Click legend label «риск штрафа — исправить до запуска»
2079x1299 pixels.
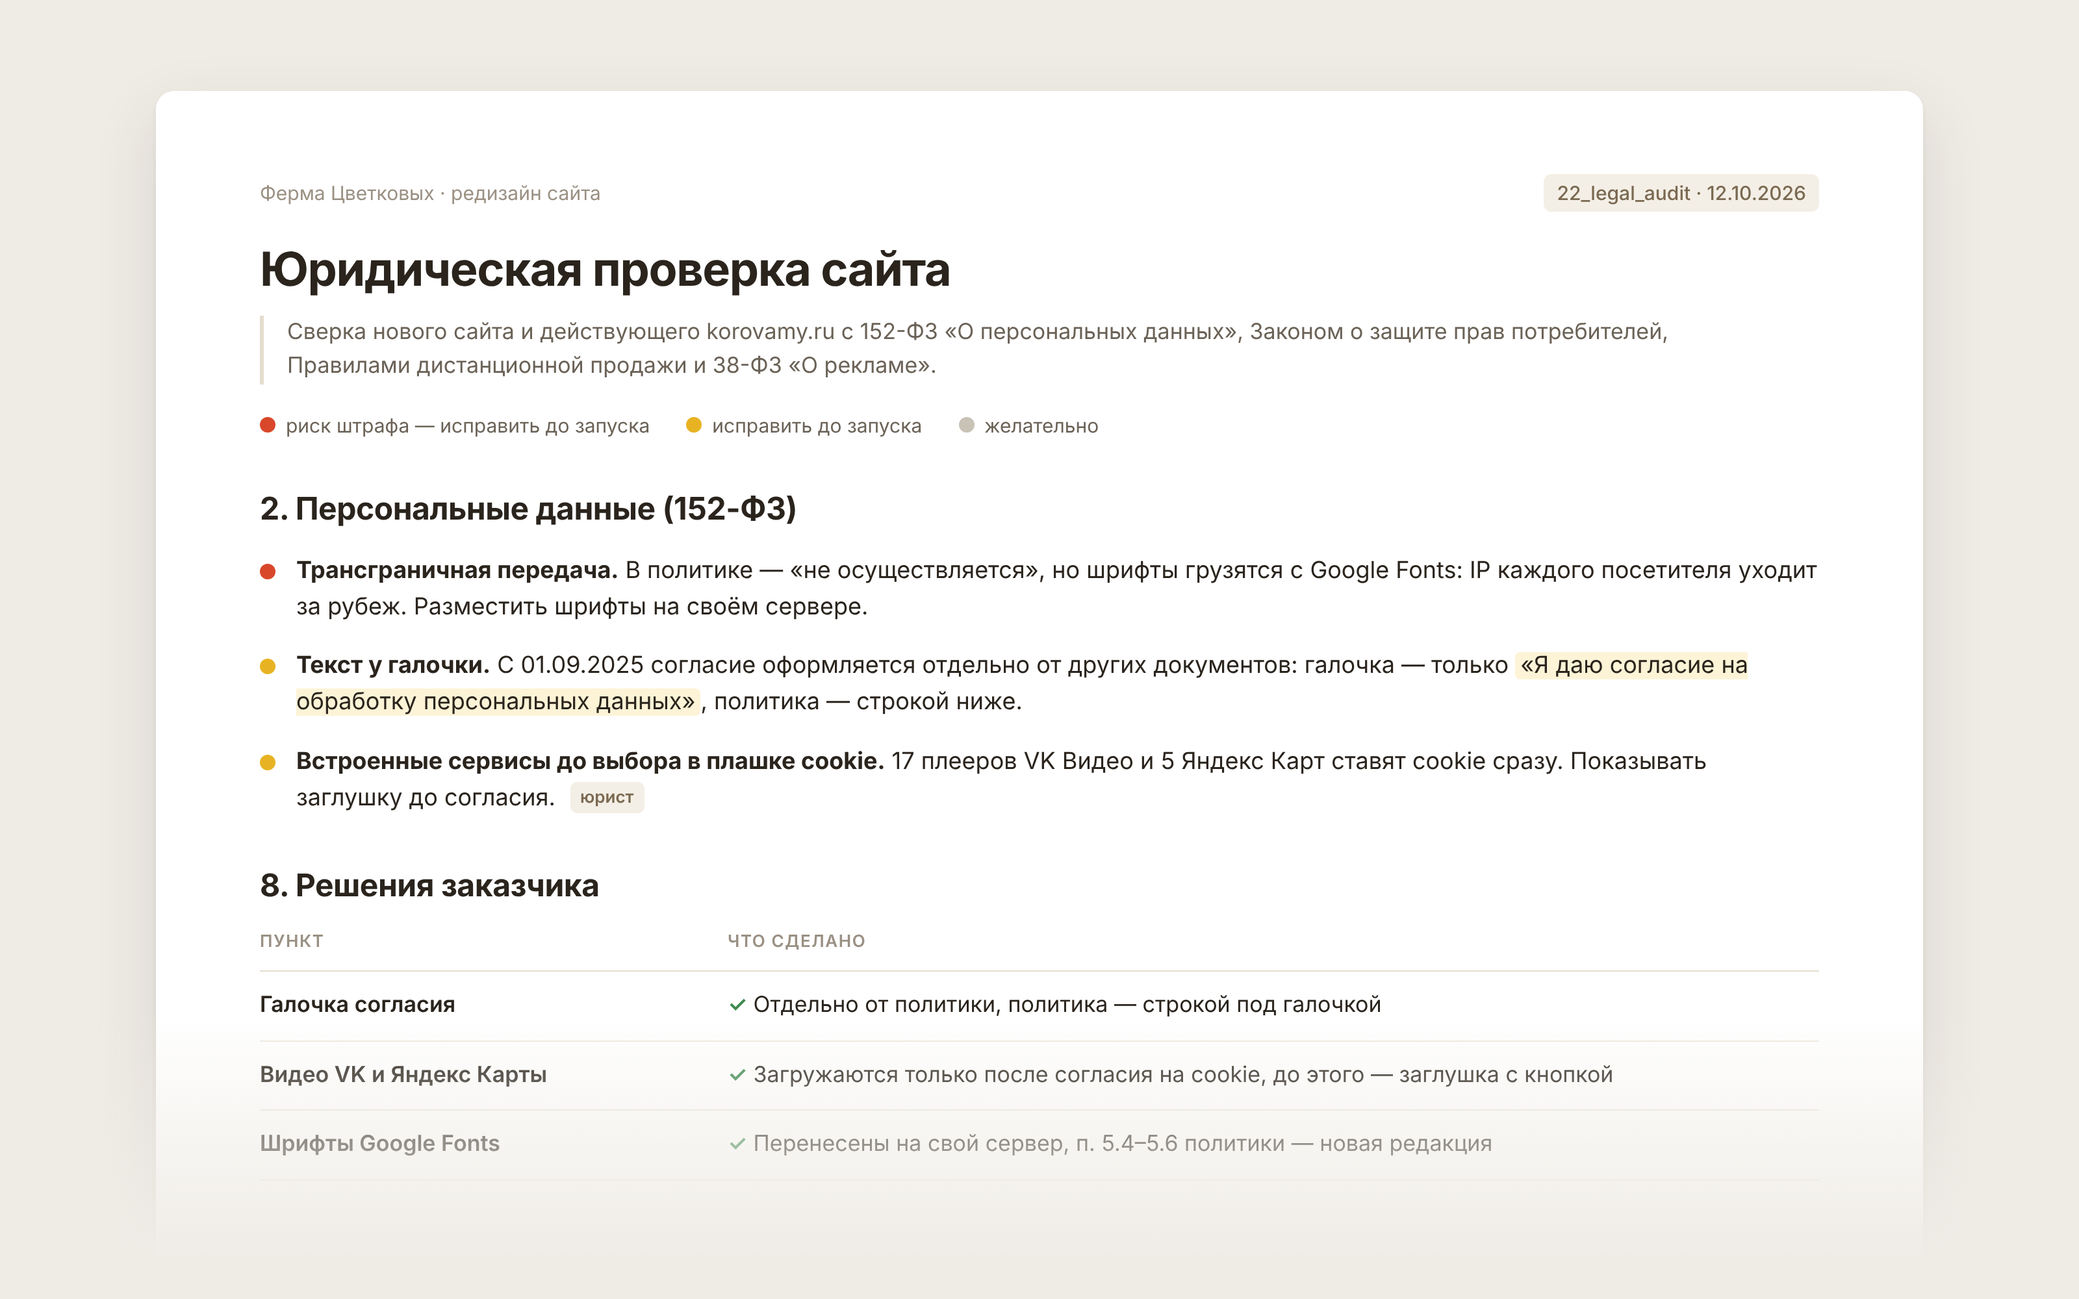[467, 426]
